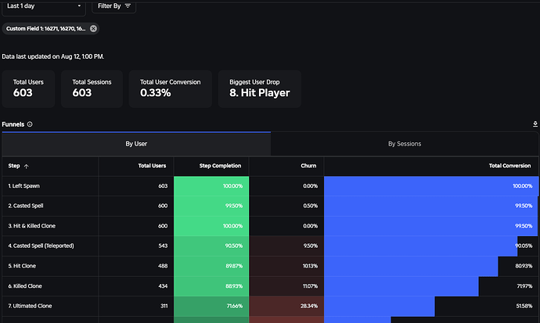Click the 10.13% churn cell

pyautogui.click(x=286, y=266)
